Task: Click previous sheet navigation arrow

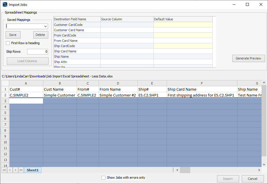Action: pos(10,170)
